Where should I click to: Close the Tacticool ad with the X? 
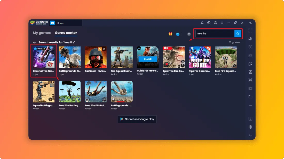104,49
